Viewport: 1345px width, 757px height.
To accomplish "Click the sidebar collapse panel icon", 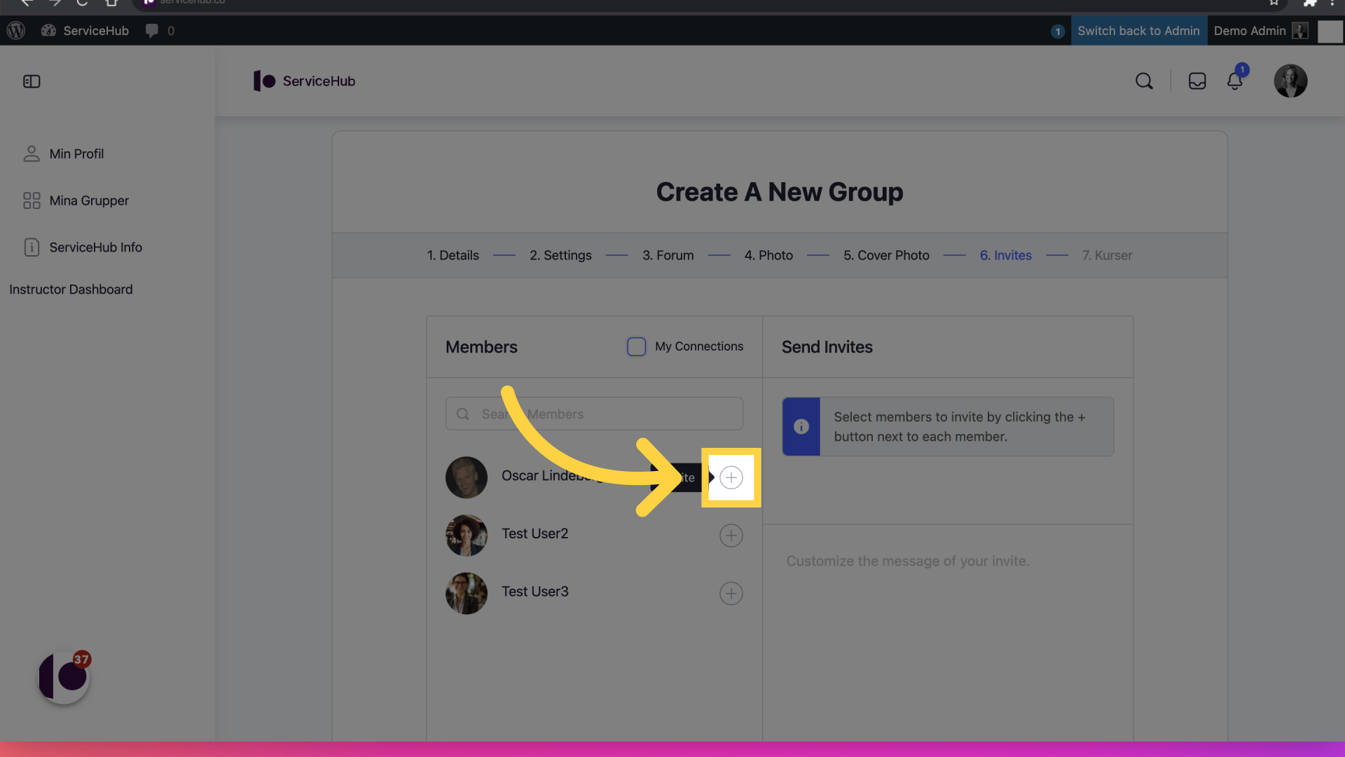I will tap(32, 81).
